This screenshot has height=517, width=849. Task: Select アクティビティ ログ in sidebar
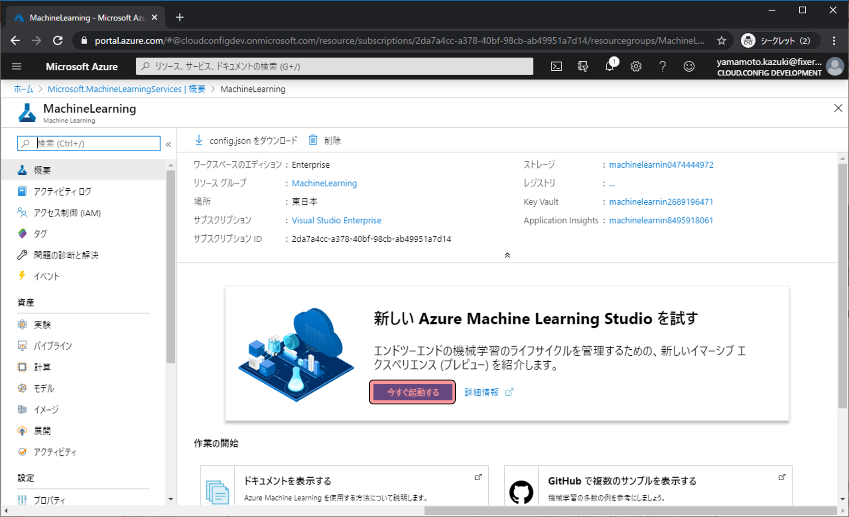62,192
